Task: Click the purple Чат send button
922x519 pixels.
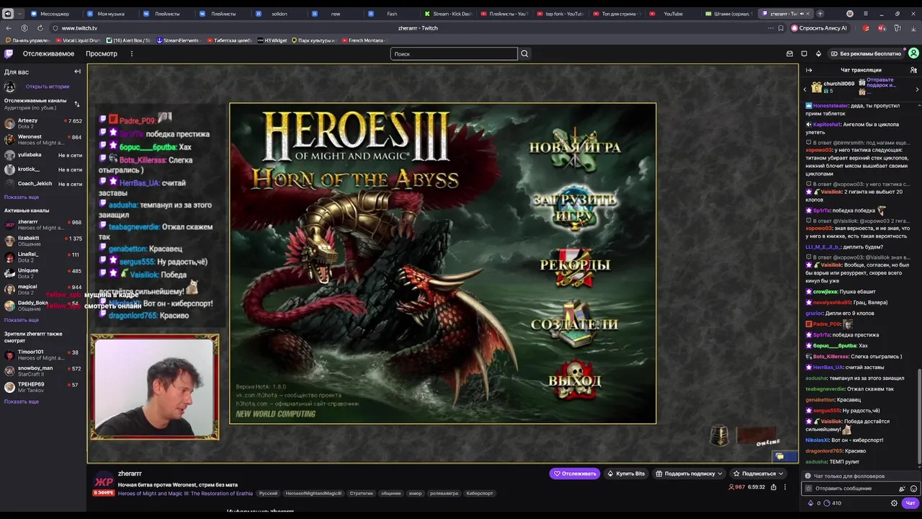Action: pos(910,503)
